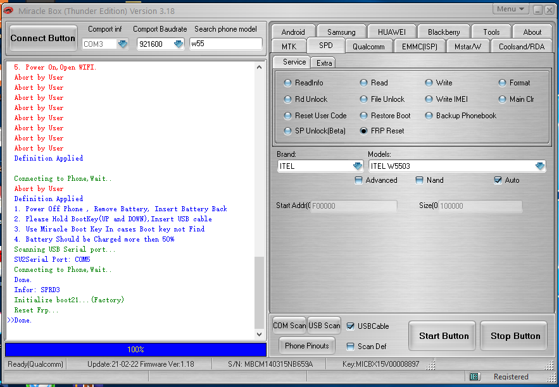Uncheck the Auto checkbox
The width and height of the screenshot is (559, 387).
pos(498,180)
